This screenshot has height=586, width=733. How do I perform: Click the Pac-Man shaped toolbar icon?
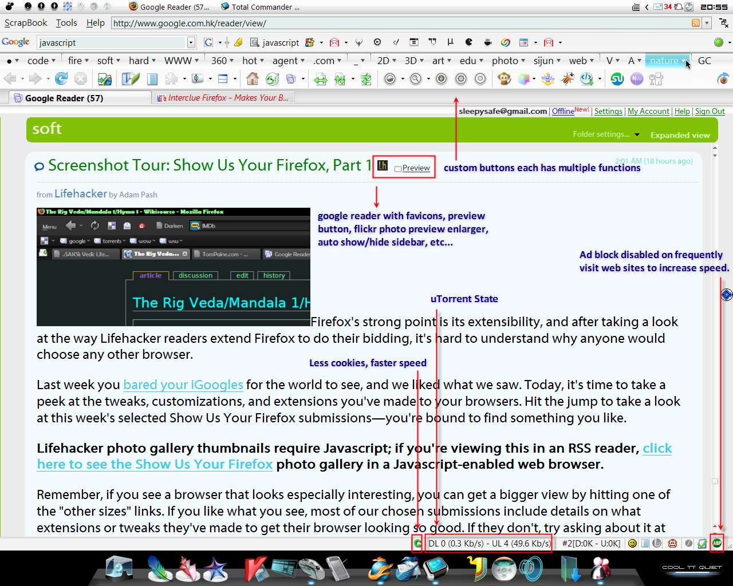[469, 42]
